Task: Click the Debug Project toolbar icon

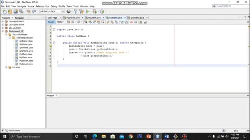Action: click(x=95, y=11)
